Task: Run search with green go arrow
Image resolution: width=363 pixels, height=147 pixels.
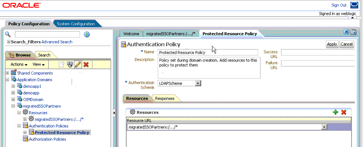Action: (87, 35)
